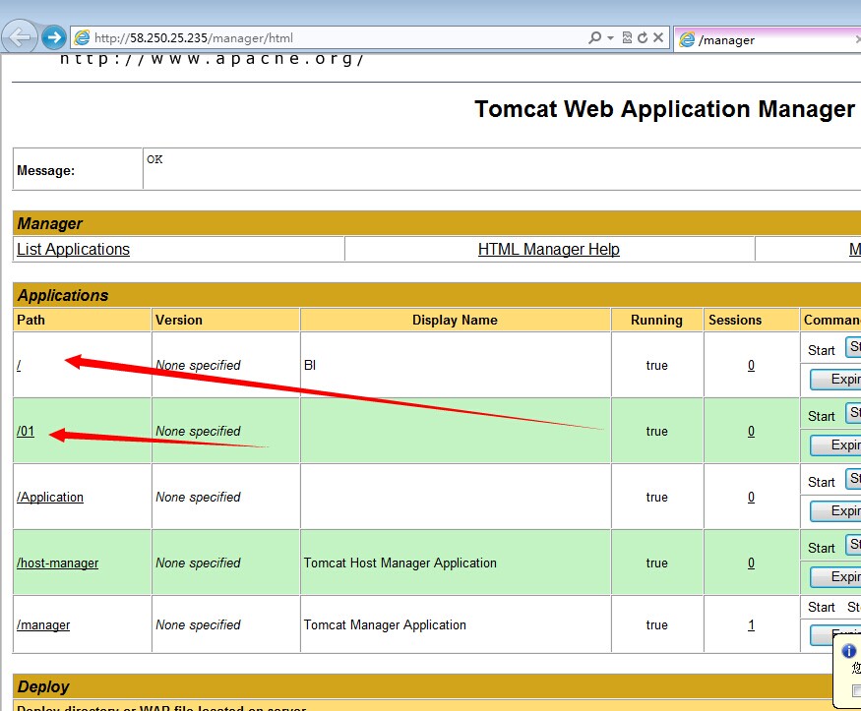
Task: Click the OK message text
Action: pyautogui.click(x=154, y=159)
